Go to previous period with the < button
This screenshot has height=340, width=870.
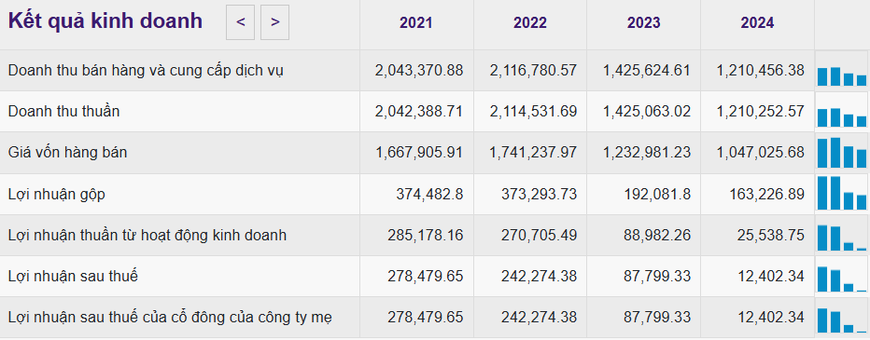pos(240,22)
